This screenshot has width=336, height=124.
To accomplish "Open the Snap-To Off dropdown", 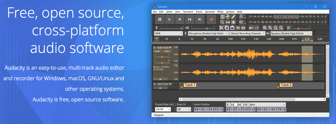I will (x=184, y=109).
